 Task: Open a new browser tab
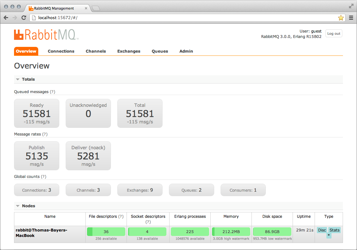click(x=96, y=8)
